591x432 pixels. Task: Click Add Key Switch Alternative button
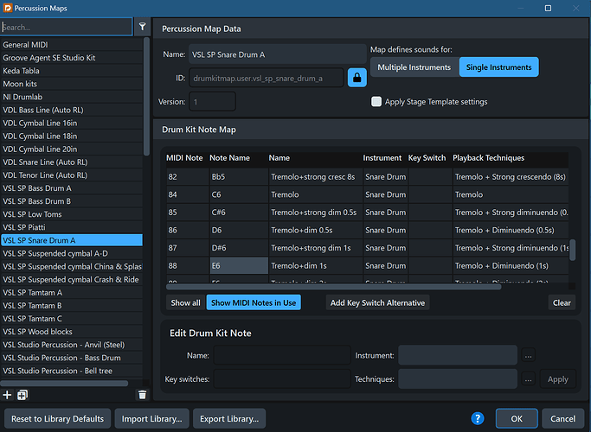pos(377,302)
